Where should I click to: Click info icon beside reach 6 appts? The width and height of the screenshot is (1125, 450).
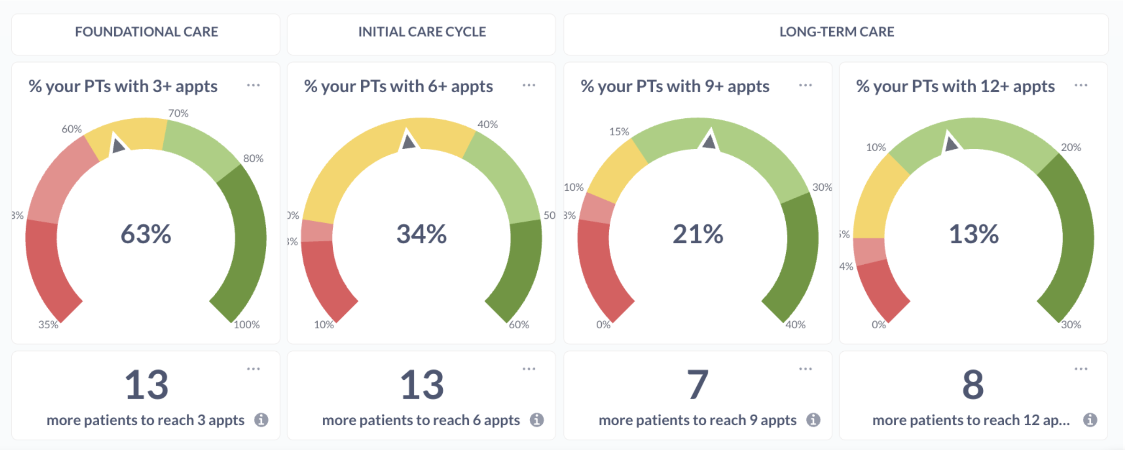pos(537,420)
